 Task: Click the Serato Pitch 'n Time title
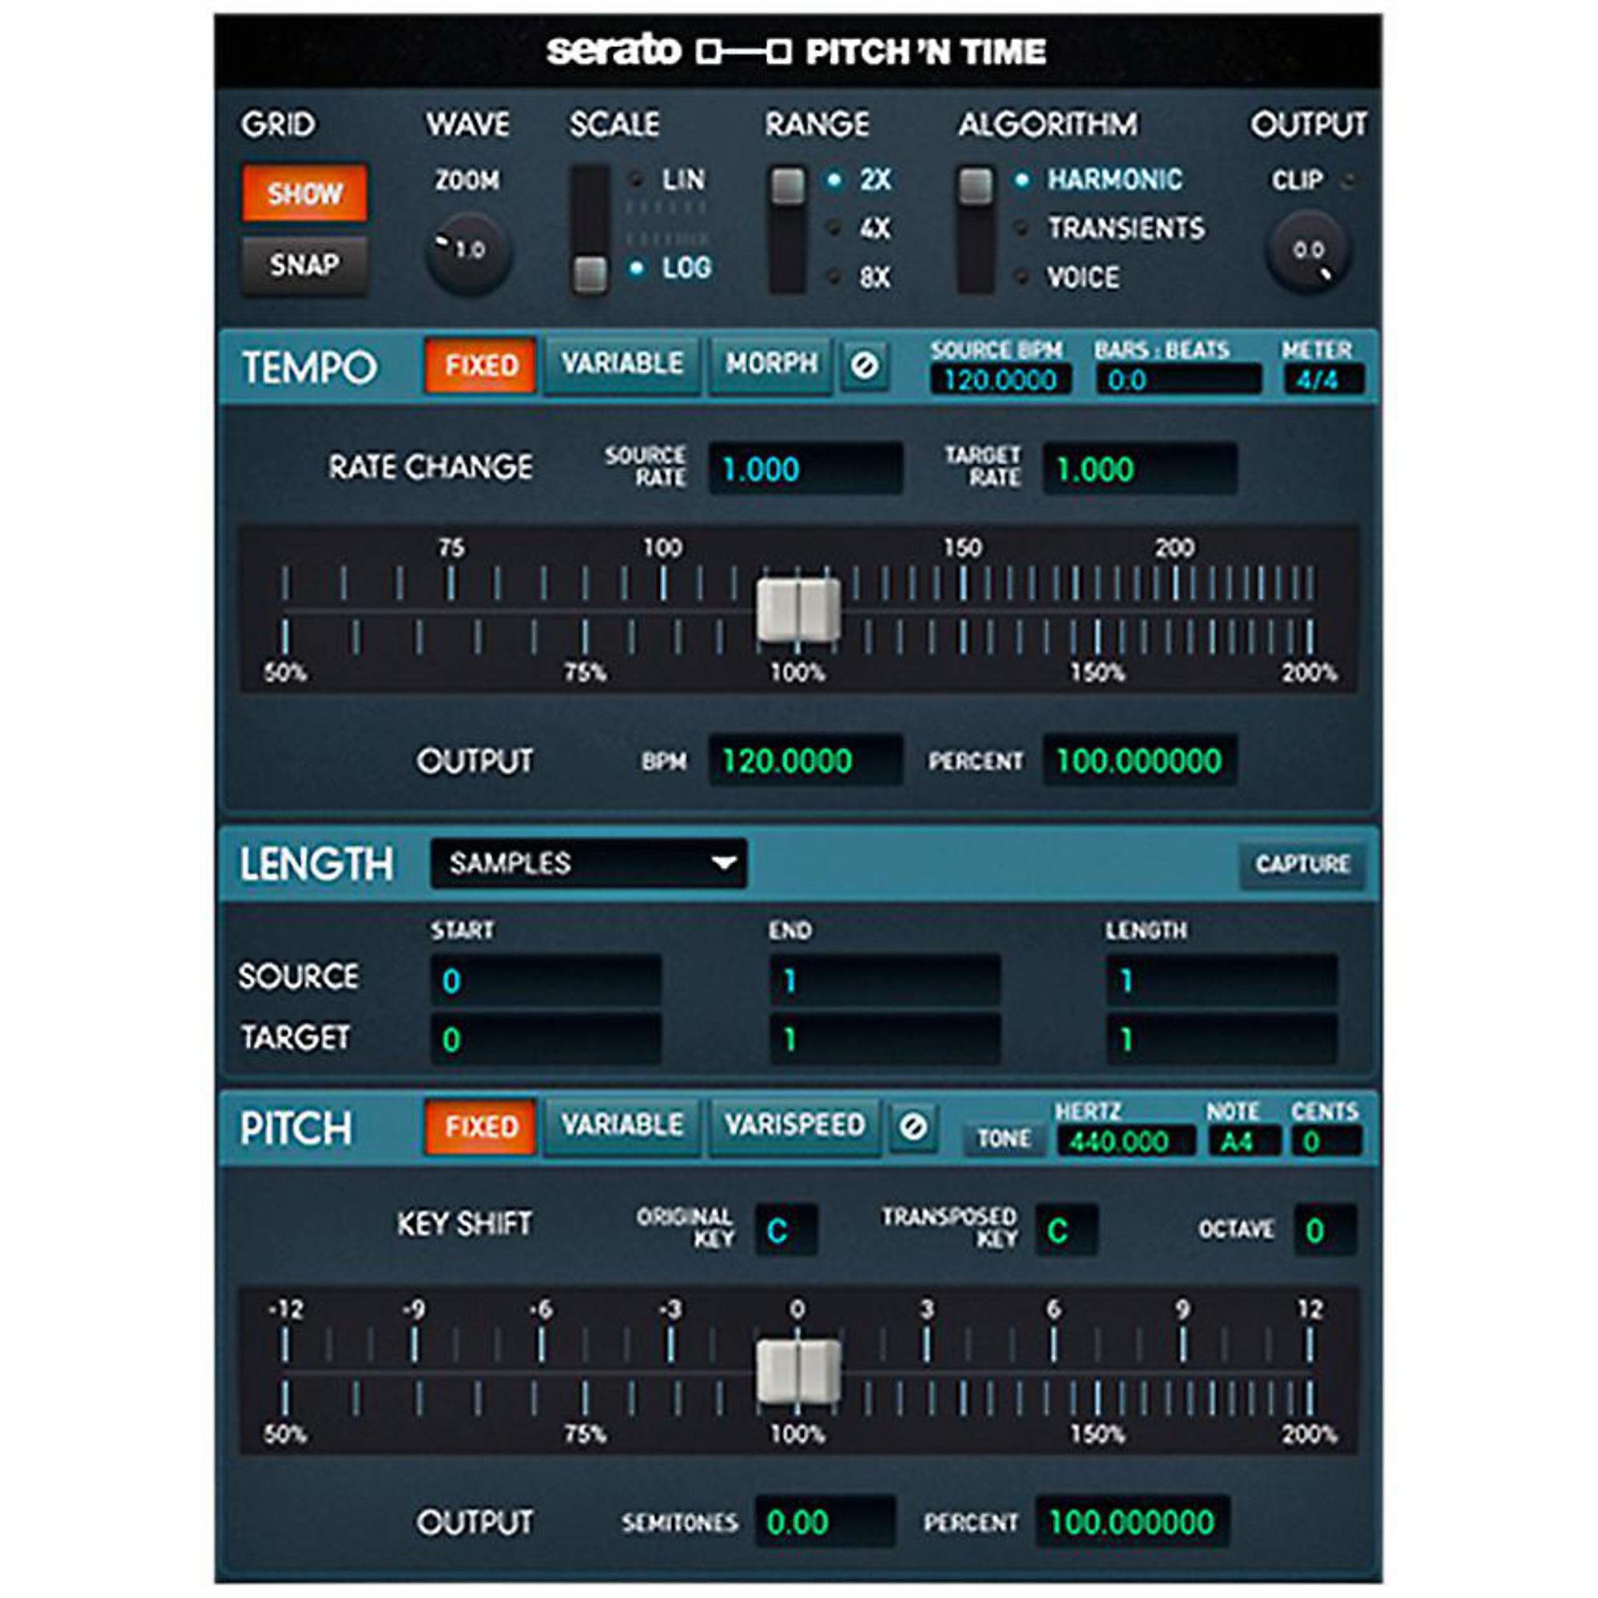tap(796, 51)
